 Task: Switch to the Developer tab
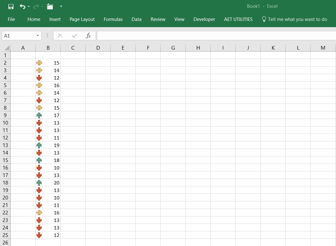tap(204, 19)
